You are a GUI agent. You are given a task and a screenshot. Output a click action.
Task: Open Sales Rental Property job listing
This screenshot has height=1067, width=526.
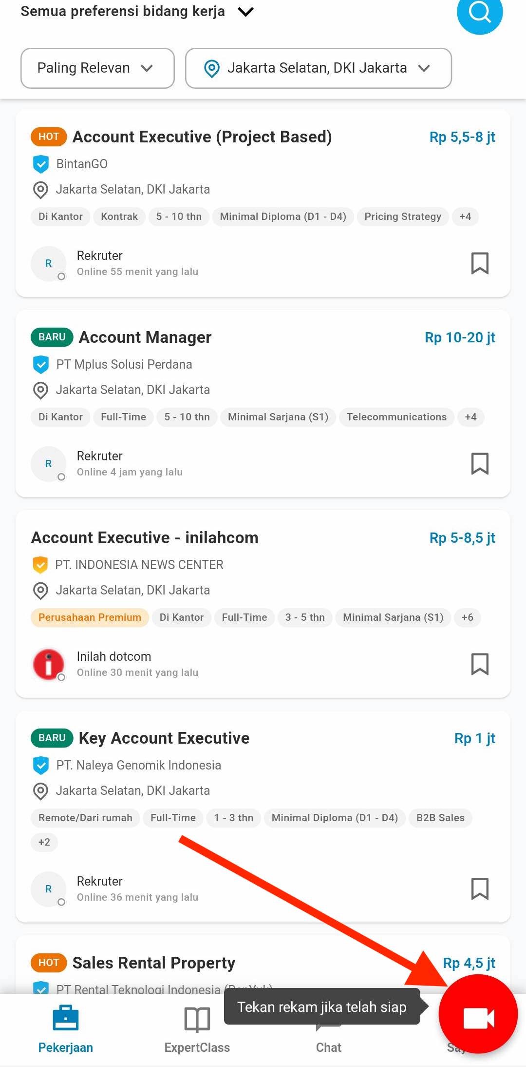[154, 963]
